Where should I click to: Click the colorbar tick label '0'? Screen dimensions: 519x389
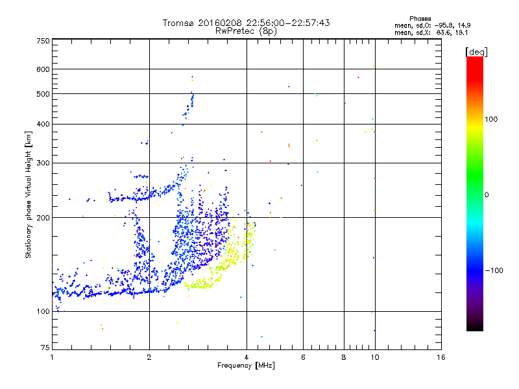[x=486, y=195]
